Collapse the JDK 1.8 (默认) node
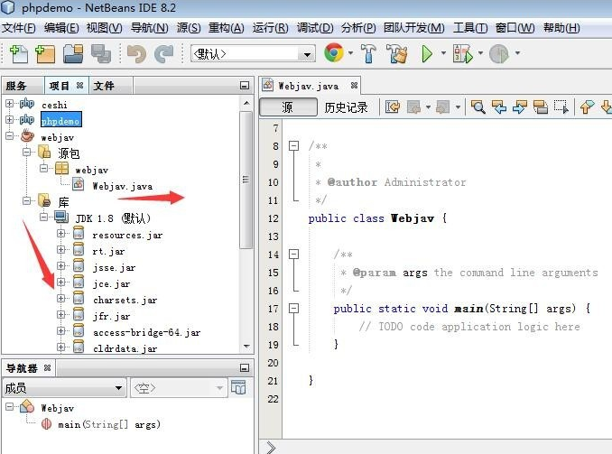 coord(43,217)
